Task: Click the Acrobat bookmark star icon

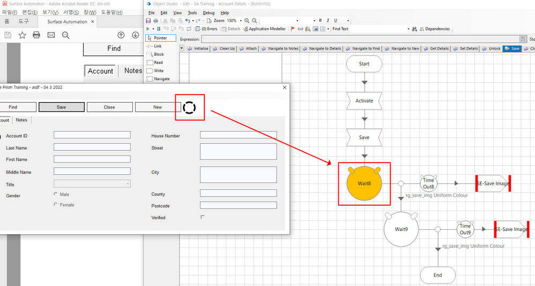Action: coord(22,35)
